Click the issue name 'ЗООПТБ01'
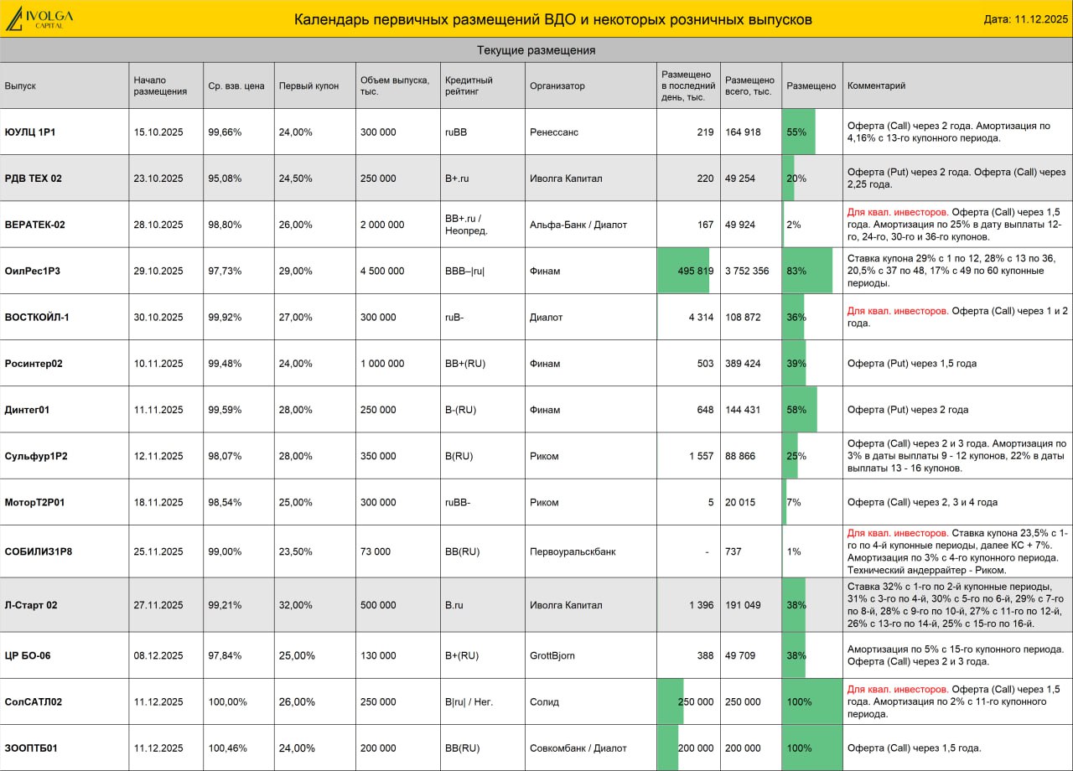This screenshot has height=771, width=1073. 30,748
